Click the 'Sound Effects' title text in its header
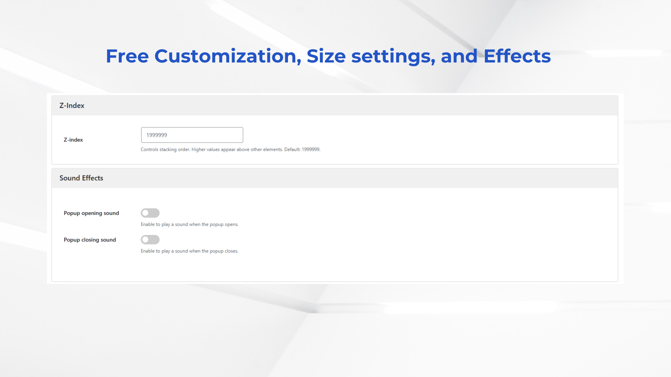The width and height of the screenshot is (671, 377). [81, 178]
